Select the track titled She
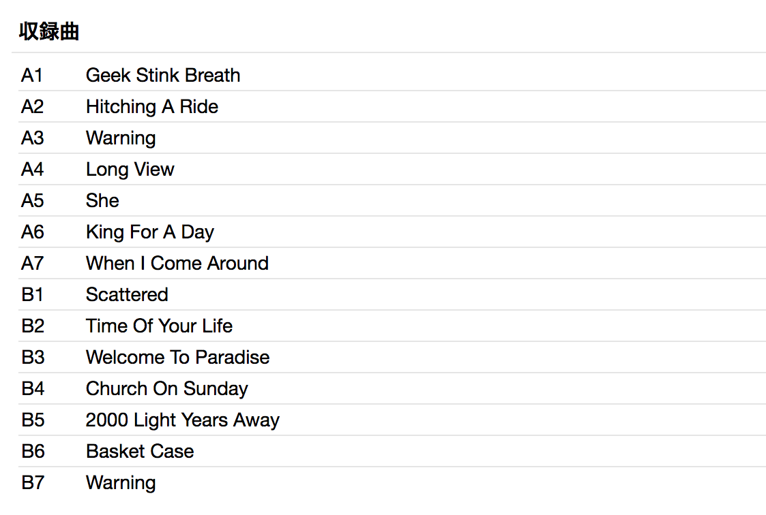The width and height of the screenshot is (766, 515). point(102,200)
